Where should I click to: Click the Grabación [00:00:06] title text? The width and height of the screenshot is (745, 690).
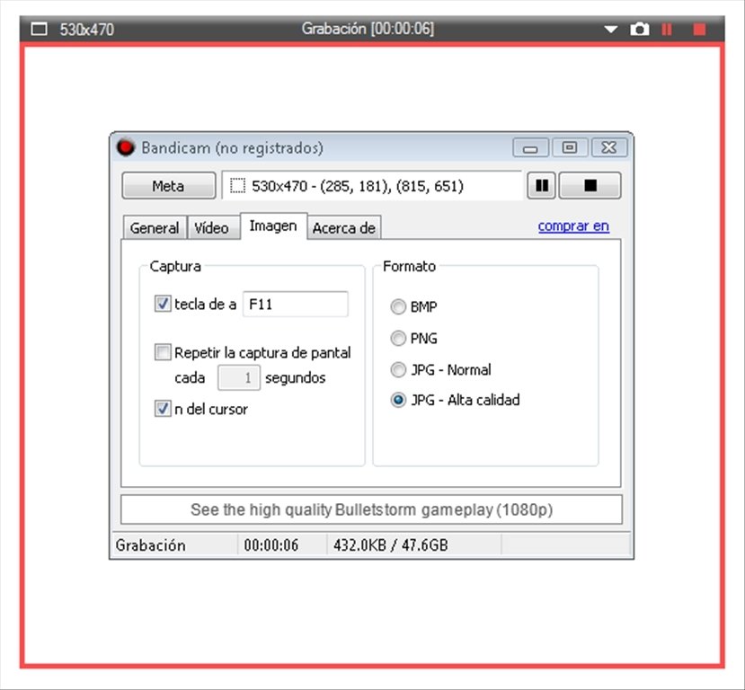coord(368,29)
